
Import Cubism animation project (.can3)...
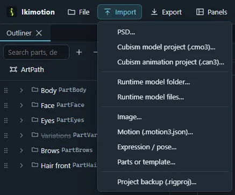[165, 62]
